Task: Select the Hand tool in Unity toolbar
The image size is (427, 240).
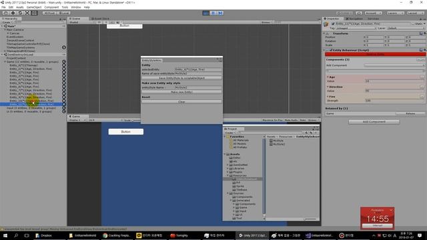Action: point(5,13)
